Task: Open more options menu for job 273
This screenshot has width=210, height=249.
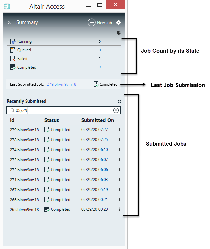Action: [119, 160]
